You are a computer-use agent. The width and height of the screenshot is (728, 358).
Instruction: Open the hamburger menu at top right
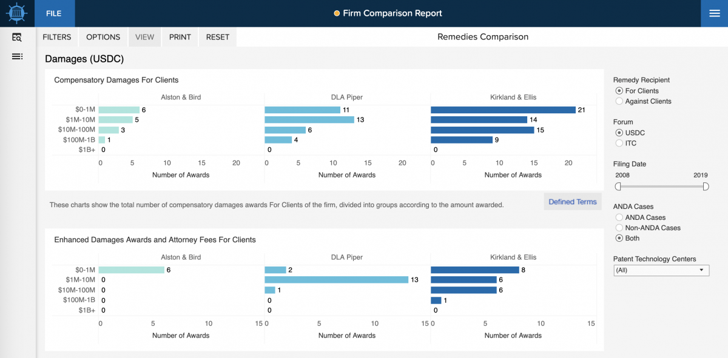pyautogui.click(x=714, y=13)
